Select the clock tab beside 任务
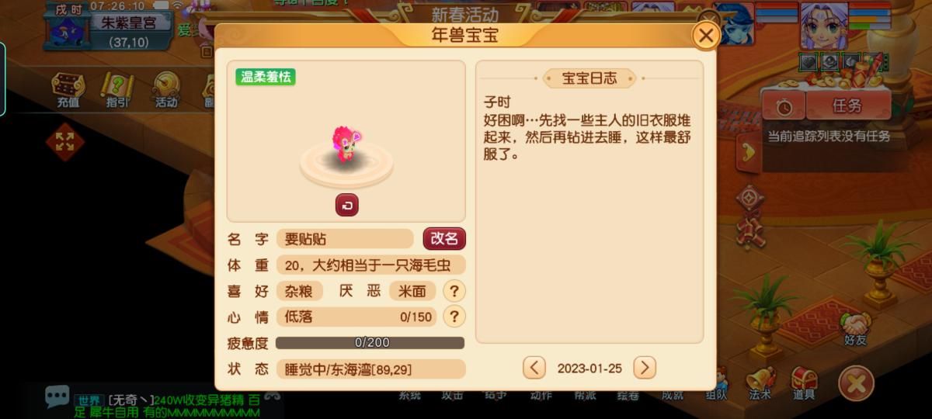This screenshot has width=932, height=419. tap(784, 107)
